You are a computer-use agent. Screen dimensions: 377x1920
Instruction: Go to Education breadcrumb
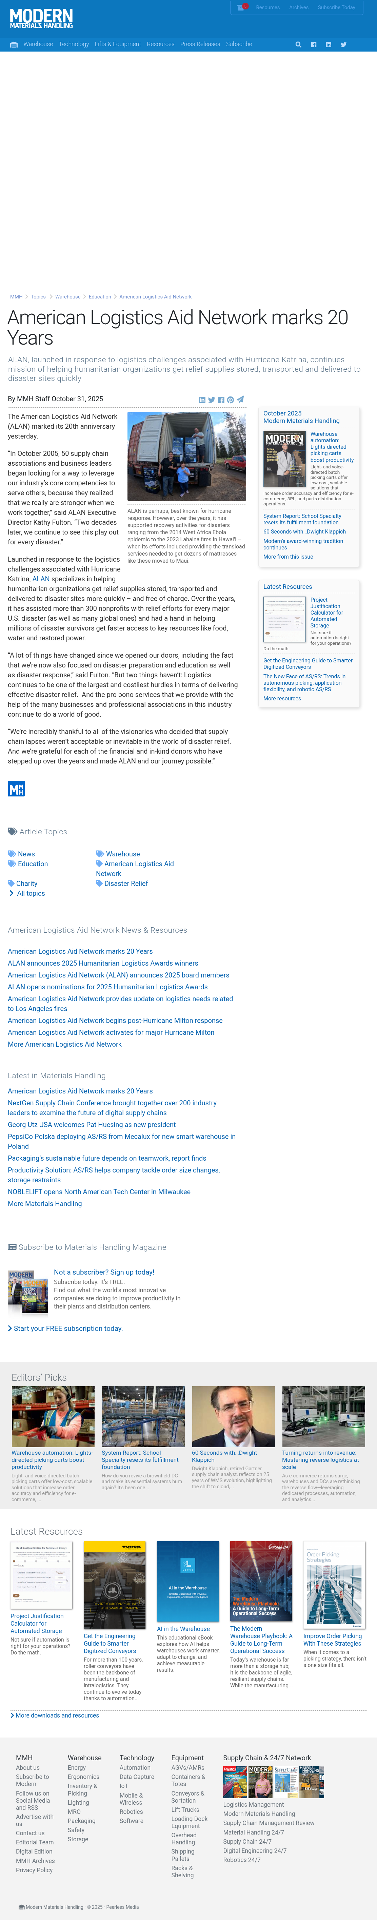pos(100,297)
